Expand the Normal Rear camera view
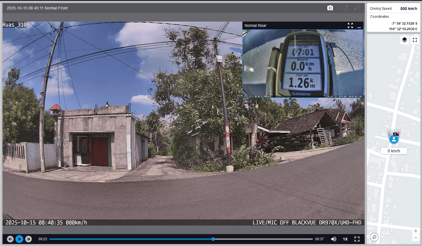This screenshot has width=422, height=246. 350,25
